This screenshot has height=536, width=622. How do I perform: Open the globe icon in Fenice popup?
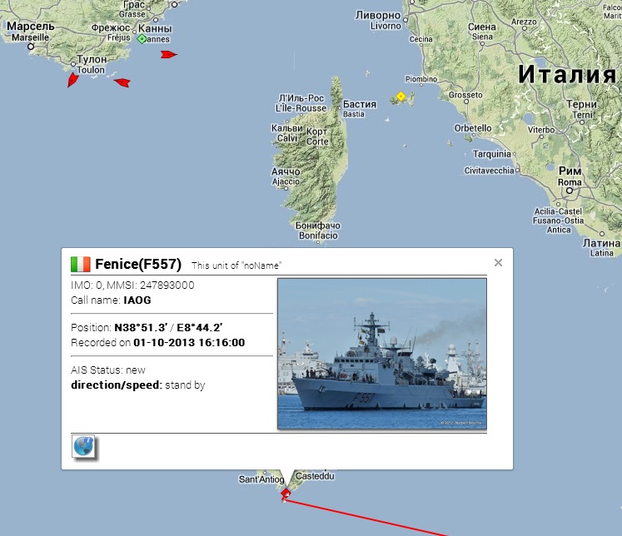tap(83, 446)
